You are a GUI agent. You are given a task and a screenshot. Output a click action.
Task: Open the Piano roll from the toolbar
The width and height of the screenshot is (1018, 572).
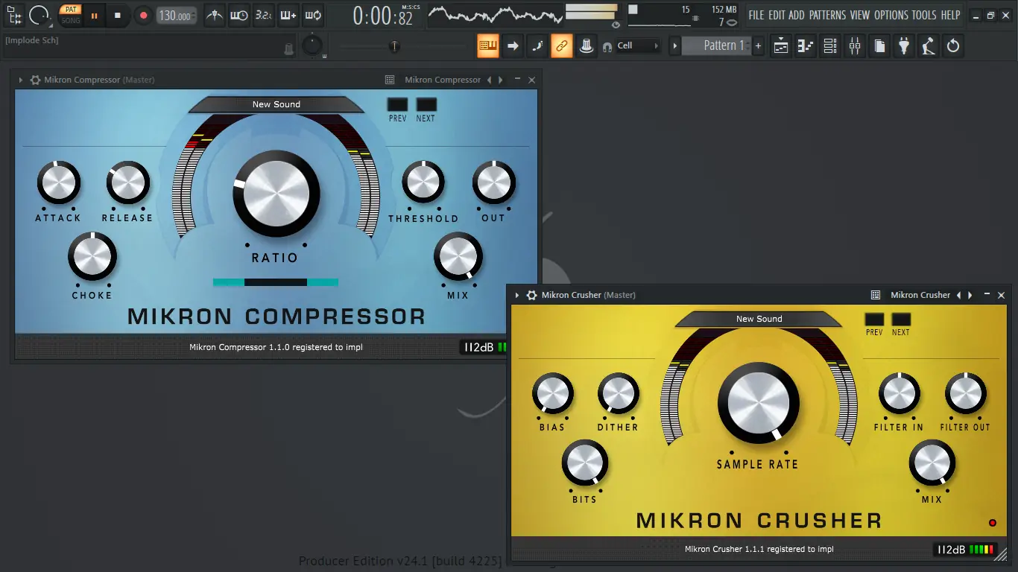pyautogui.click(x=806, y=46)
